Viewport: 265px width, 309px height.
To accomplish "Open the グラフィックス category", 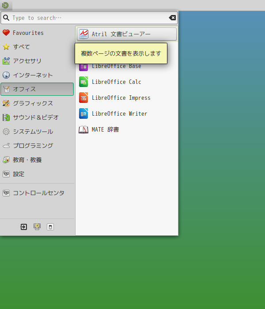I will point(37,103).
